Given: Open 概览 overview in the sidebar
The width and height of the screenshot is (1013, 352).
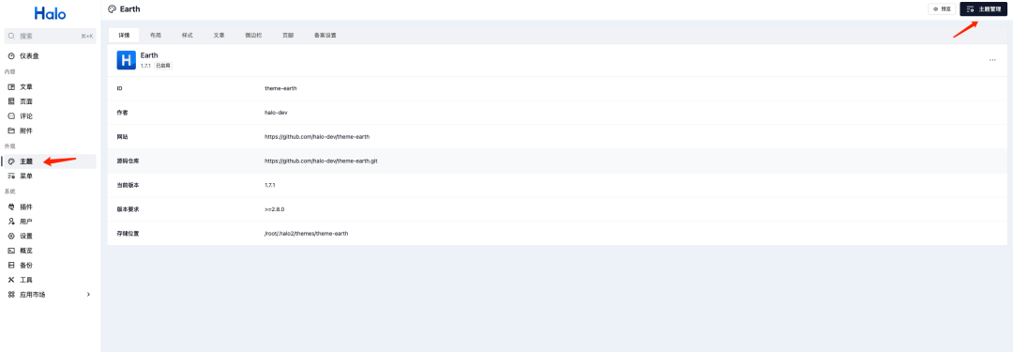Looking at the screenshot, I should 26,251.
